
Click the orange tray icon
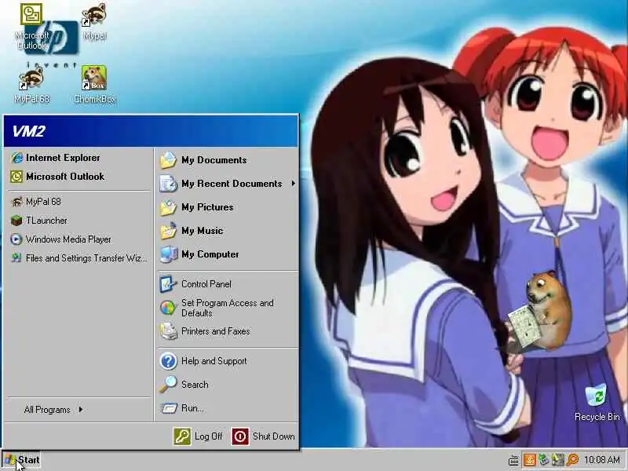[x=529, y=460]
